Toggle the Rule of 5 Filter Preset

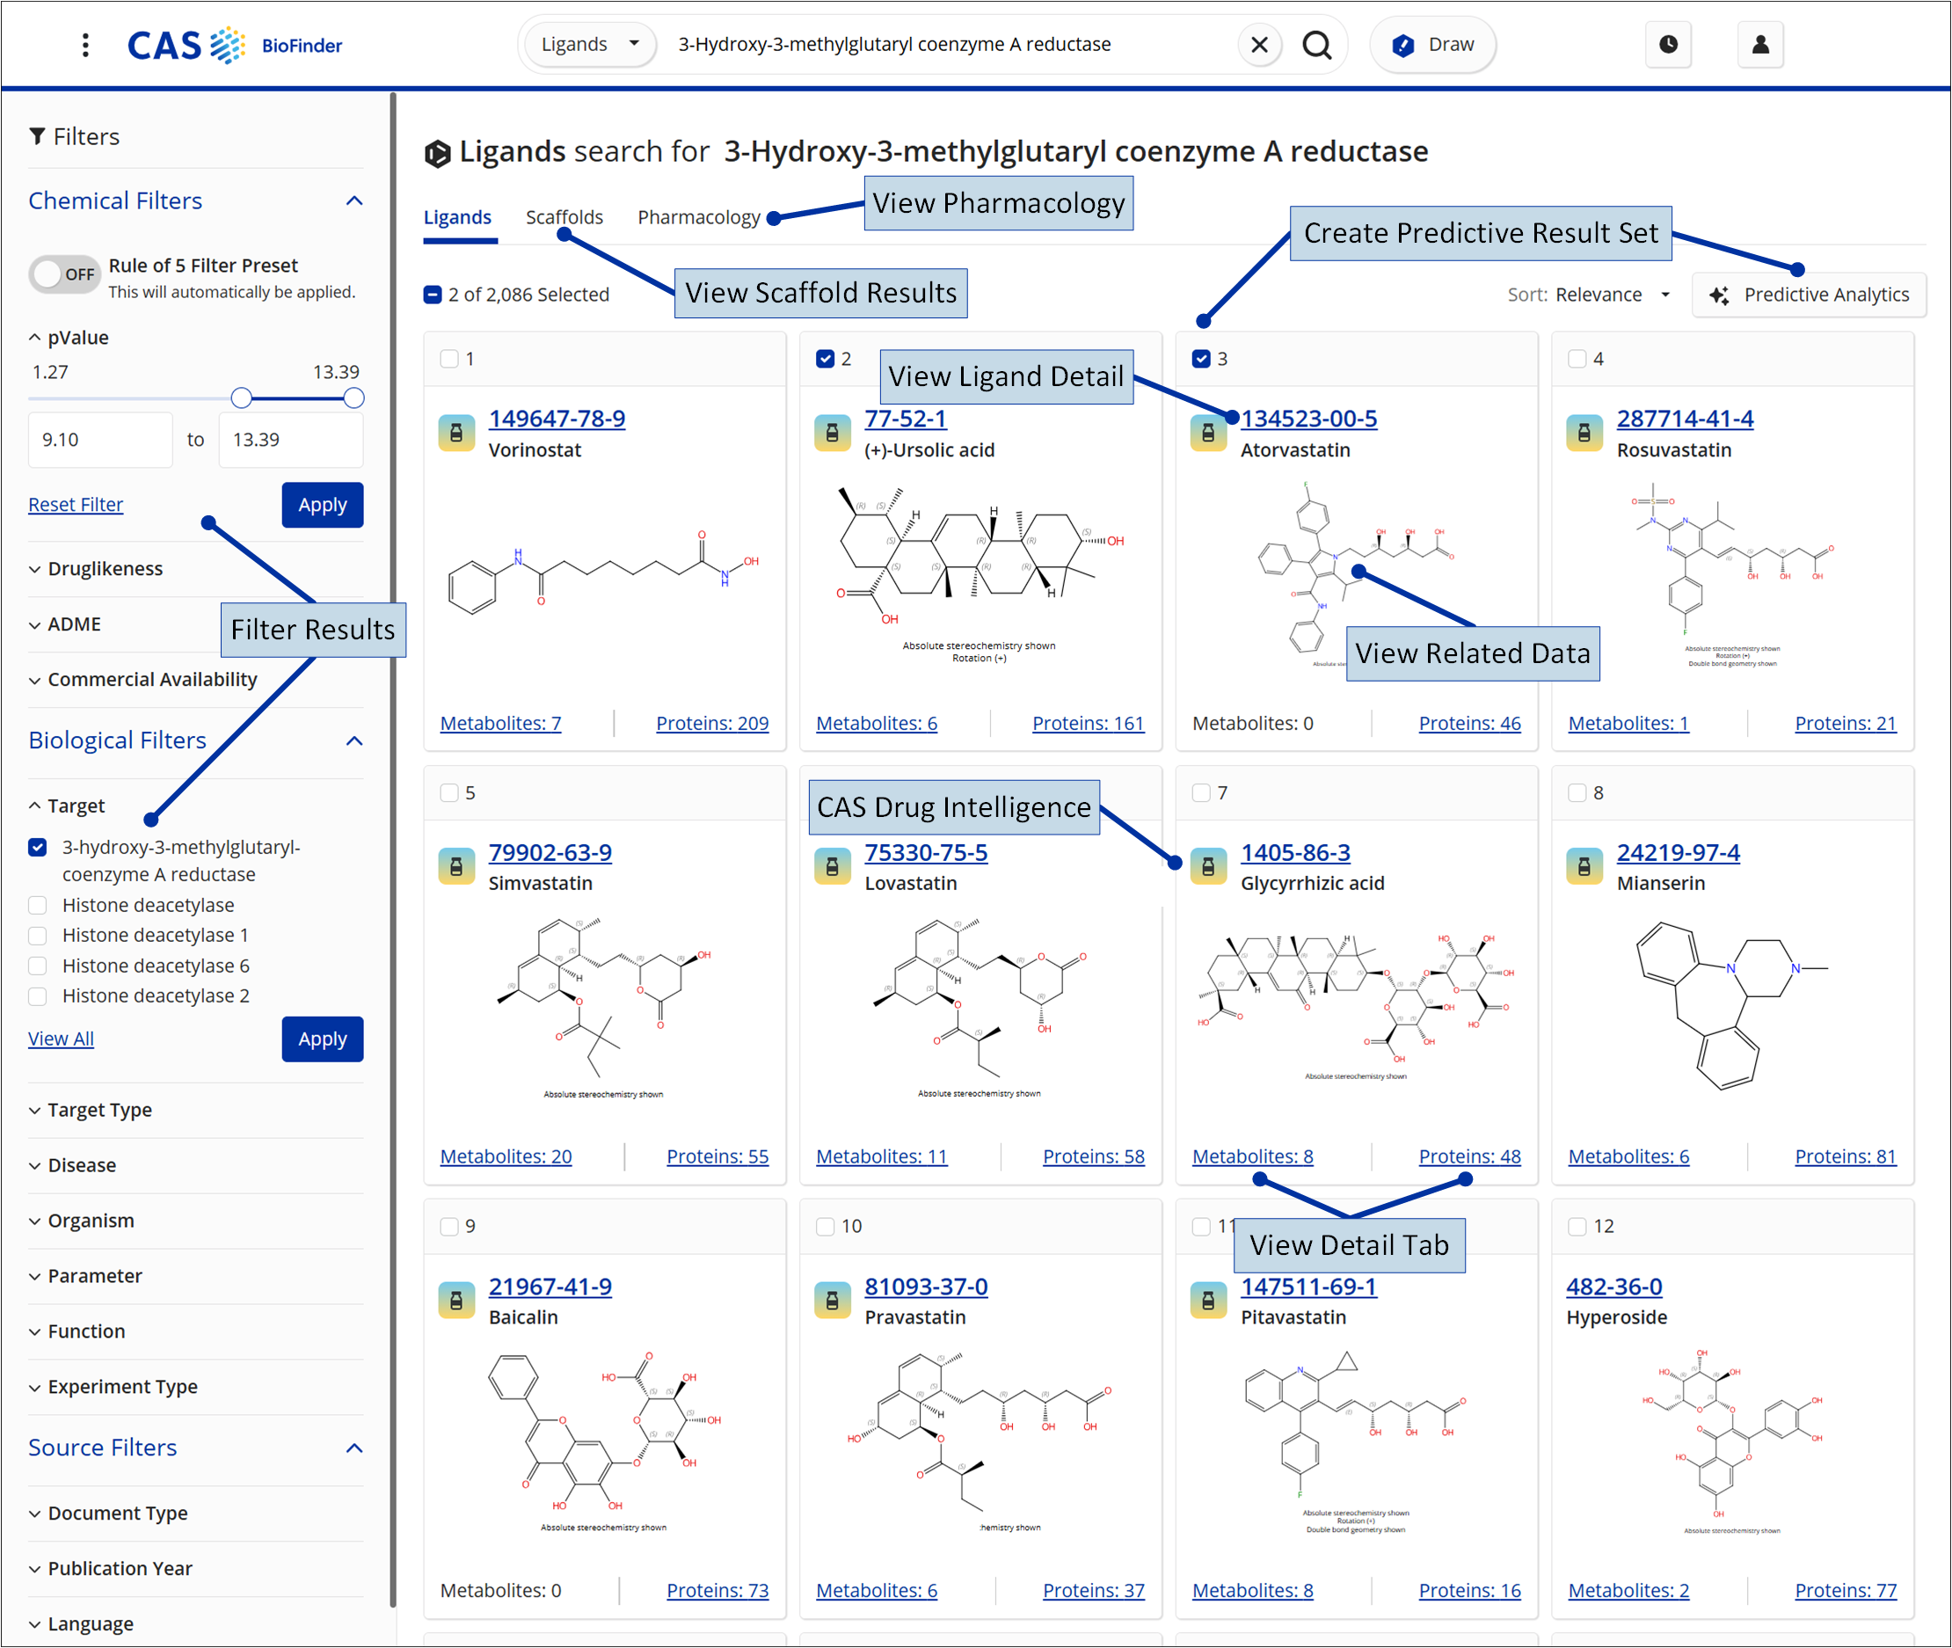pos(63,273)
